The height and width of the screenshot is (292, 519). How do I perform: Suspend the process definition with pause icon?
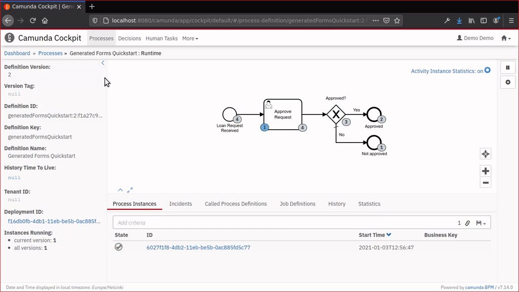(508, 67)
